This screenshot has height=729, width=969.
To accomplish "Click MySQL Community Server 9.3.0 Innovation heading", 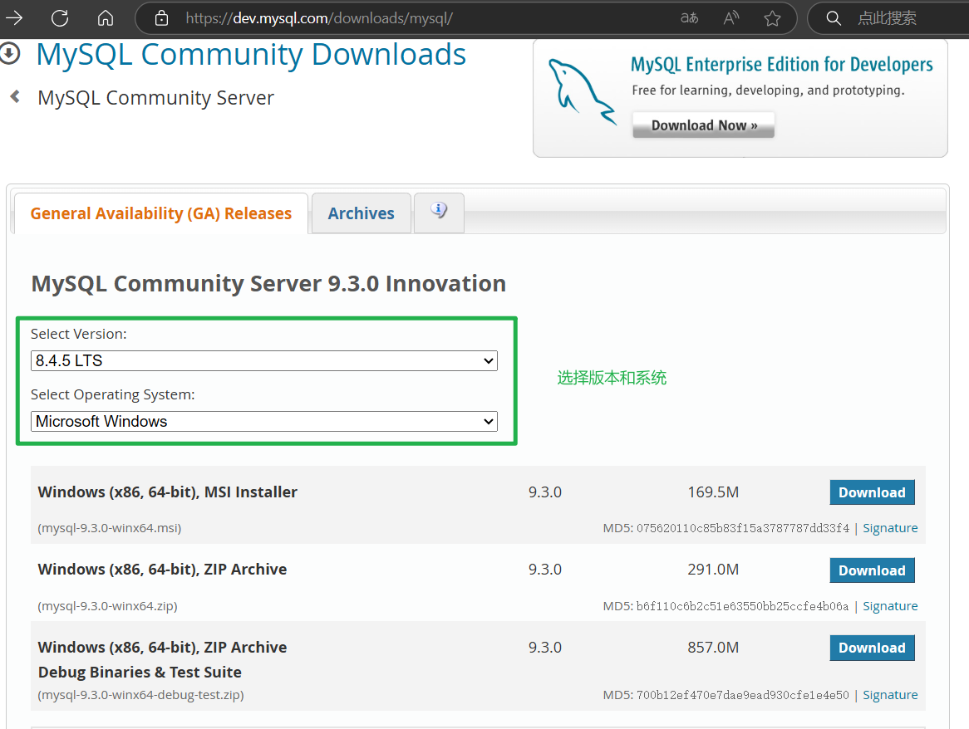I will pyautogui.click(x=268, y=283).
